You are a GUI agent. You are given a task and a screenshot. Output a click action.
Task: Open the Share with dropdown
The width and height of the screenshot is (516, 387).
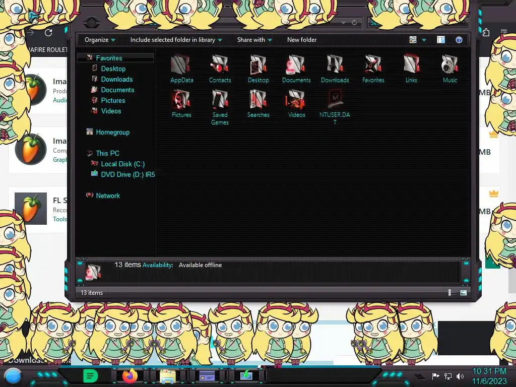[254, 40]
